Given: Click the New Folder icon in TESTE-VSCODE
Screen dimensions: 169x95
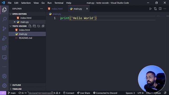Looking at the screenshot, I should pos(34,26).
